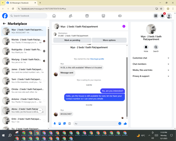The height and width of the screenshot is (141, 176).
Task: Open the Antoine conversation
Action: pyautogui.click(x=24, y=100)
